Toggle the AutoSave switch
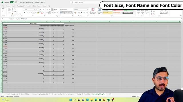The height and width of the screenshot is (102, 183). [x=12, y=2]
